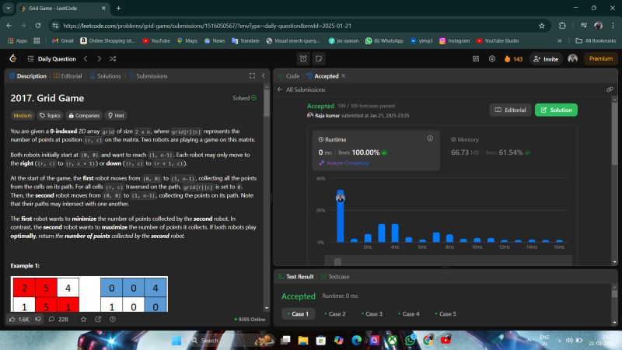622x350 pixels.
Task: Click the tallest runtime distribution bar
Action: pos(341,216)
